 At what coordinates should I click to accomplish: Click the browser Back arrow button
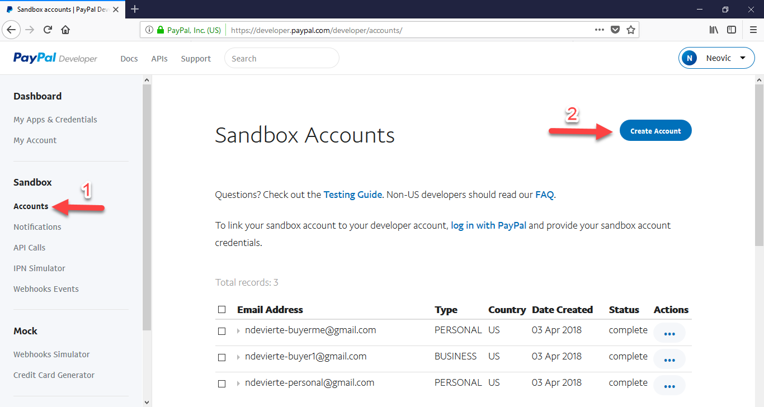(x=12, y=30)
